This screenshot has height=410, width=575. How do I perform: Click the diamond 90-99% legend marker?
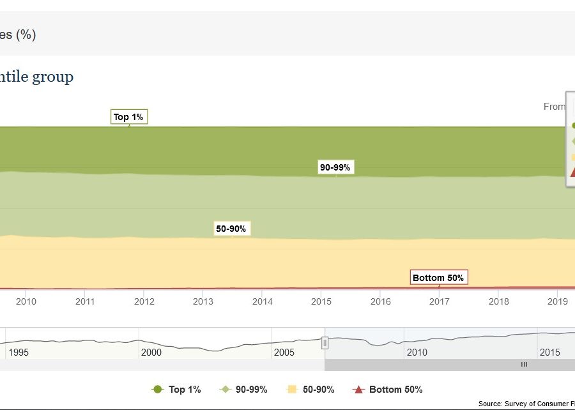click(226, 390)
